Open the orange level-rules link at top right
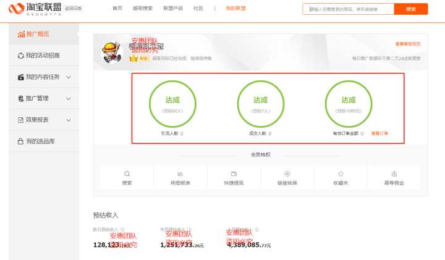The width and height of the screenshot is (445, 260). pos(408,44)
